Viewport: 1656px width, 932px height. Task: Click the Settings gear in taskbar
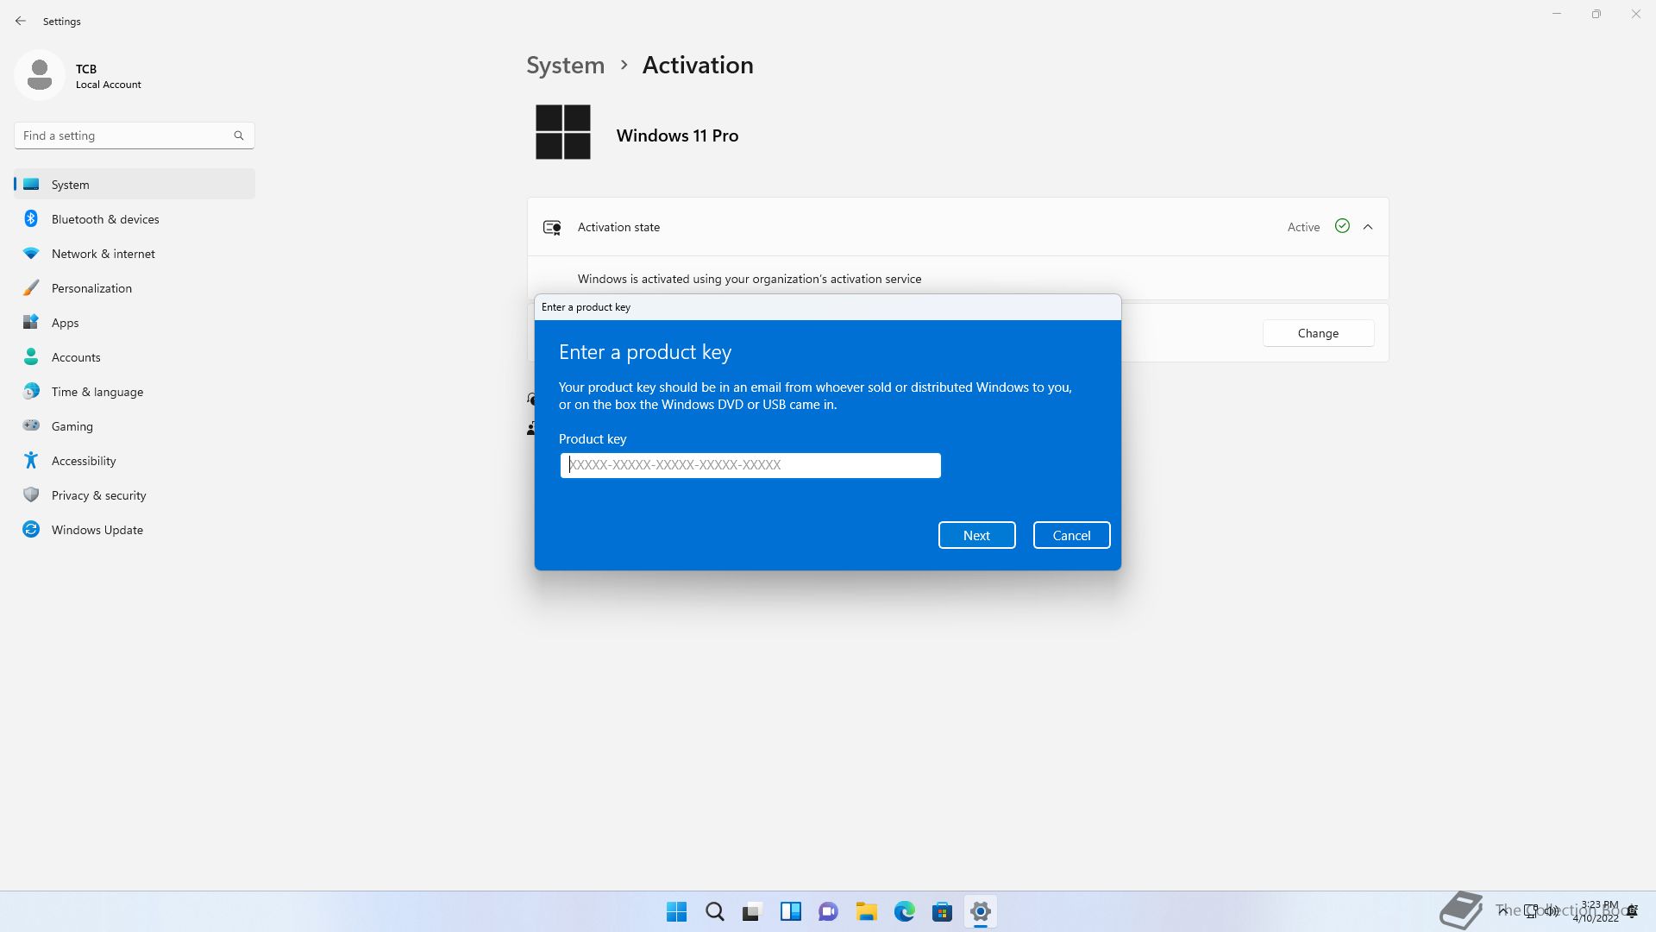click(x=980, y=911)
